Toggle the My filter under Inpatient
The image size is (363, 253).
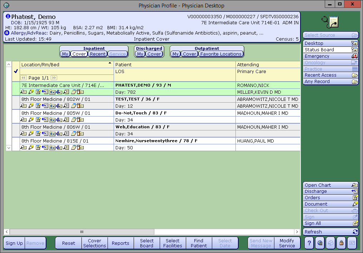click(x=65, y=54)
